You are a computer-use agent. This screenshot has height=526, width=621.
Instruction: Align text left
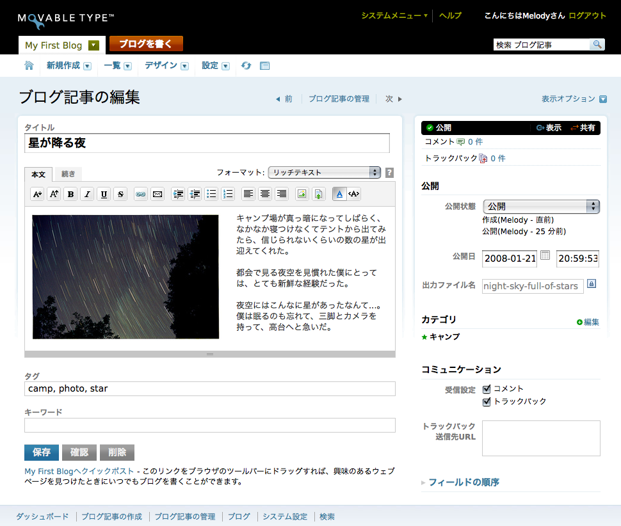[x=248, y=194]
